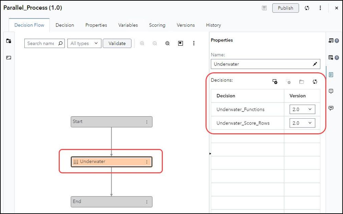Click the Version column header

(x=302, y=96)
